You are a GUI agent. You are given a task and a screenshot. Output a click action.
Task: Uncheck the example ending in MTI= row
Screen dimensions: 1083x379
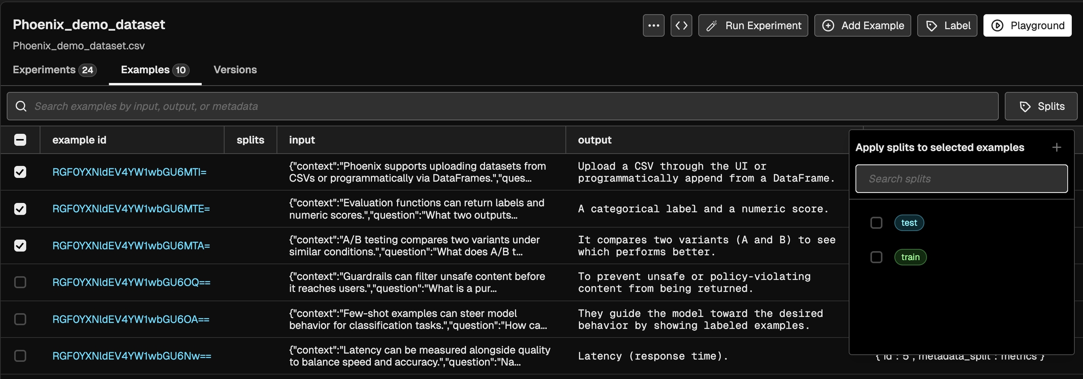pyautogui.click(x=20, y=172)
